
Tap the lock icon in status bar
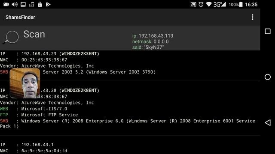click(40, 4)
